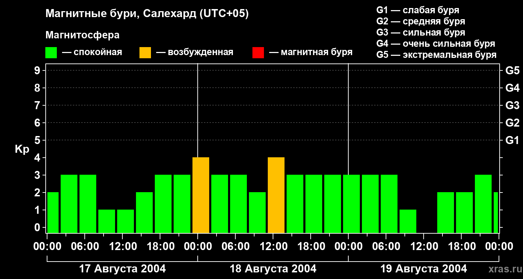The image size is (523, 279).
Task: Click the final '00:00' label ending 19 August
Action: pyautogui.click(x=499, y=246)
